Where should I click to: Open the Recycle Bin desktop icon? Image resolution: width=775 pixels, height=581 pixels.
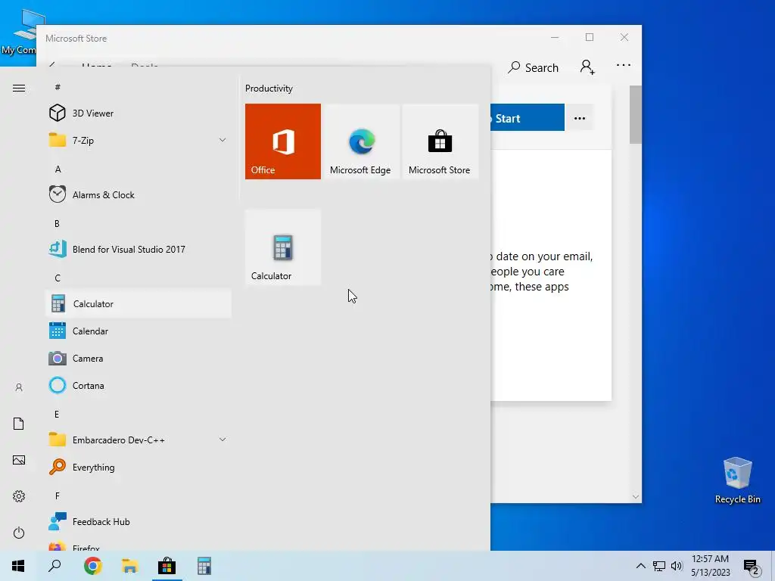pyautogui.click(x=737, y=480)
